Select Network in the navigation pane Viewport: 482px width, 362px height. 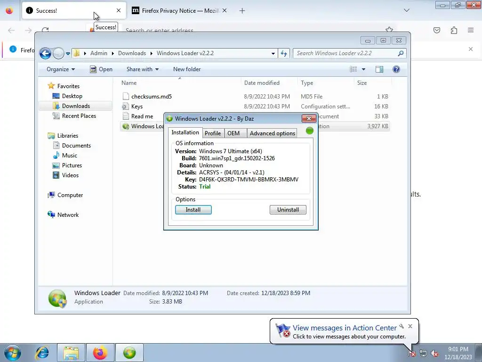(63, 215)
